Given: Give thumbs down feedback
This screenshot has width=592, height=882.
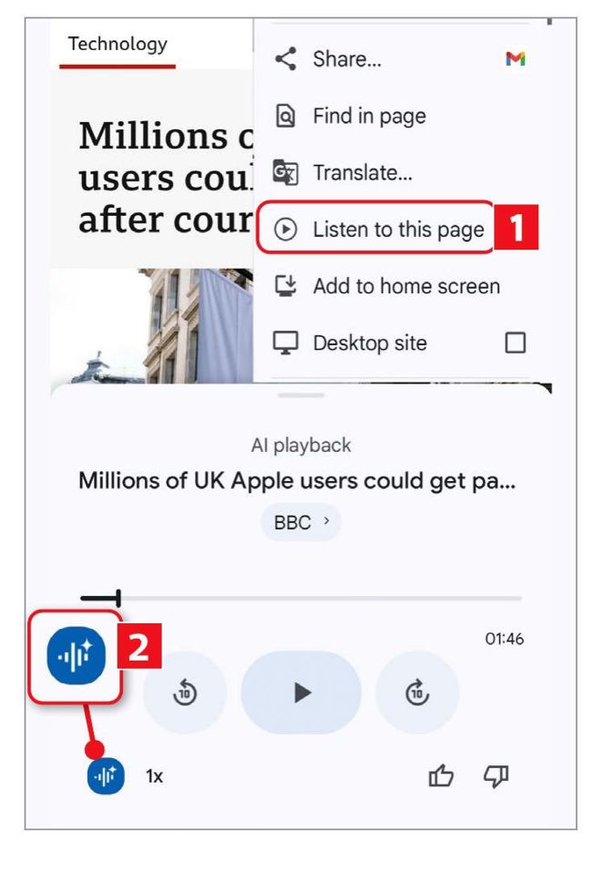Looking at the screenshot, I should click(495, 776).
